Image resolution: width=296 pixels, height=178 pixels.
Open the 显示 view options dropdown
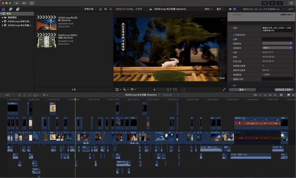tap(220, 9)
